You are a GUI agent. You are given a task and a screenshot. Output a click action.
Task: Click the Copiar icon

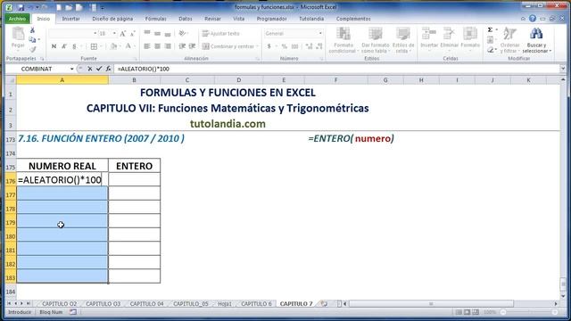[32, 39]
